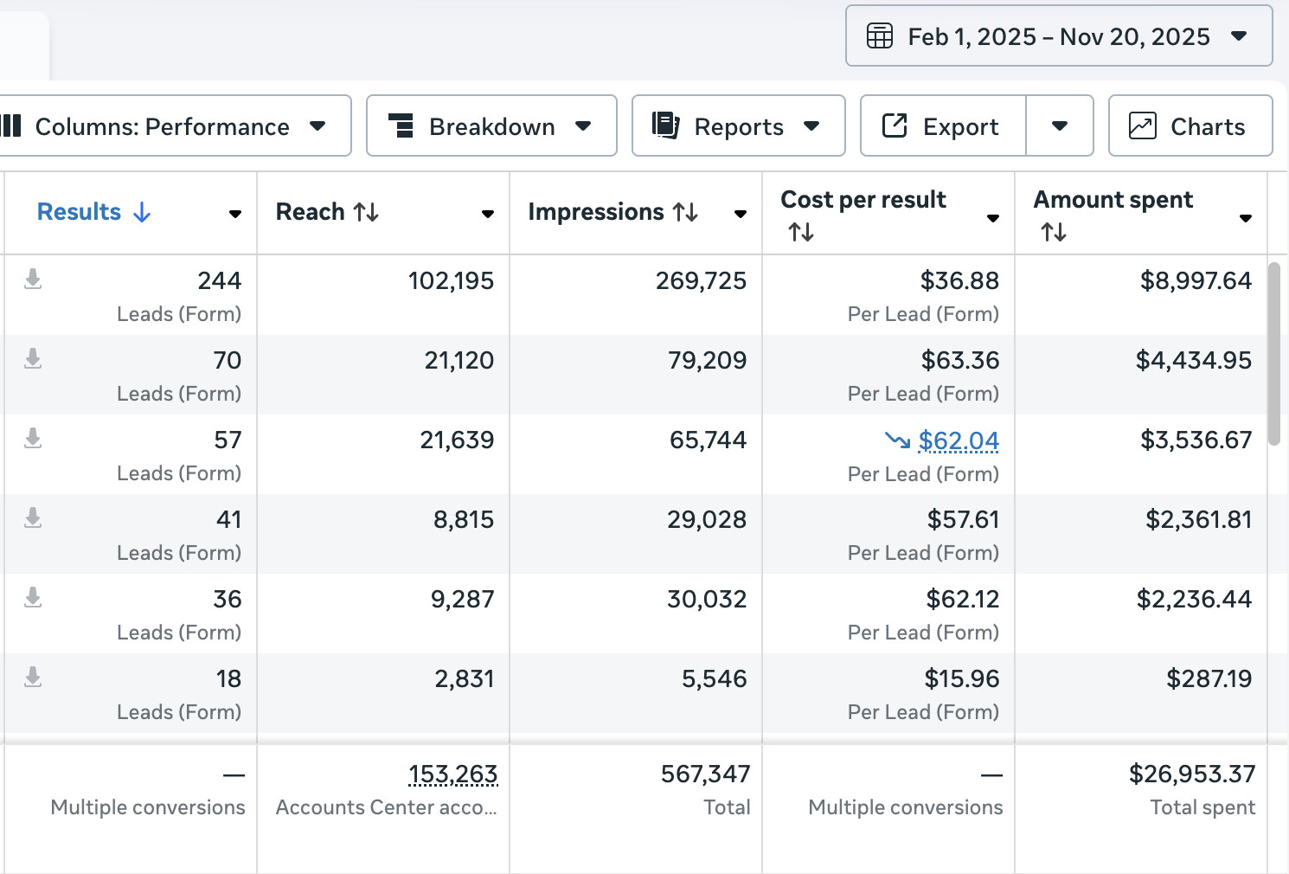Click the download icon beside 70 leads
Screen dimensions: 1289x874
coord(33,358)
